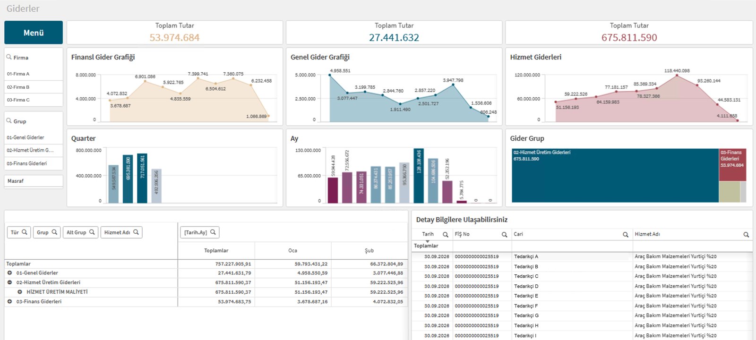
Task: Select 01-Firma A in the Firma filter
Action: coord(34,74)
